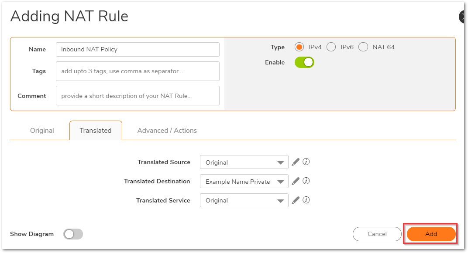Open the Advanced / Actions tab
The image size is (468, 253).
[x=167, y=131]
